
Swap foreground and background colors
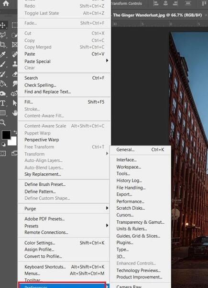(15, 132)
